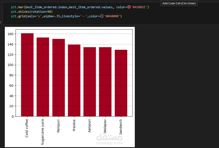Click the 100 y-axis tick label
The width and height of the screenshot is (219, 148).
(10, 65)
